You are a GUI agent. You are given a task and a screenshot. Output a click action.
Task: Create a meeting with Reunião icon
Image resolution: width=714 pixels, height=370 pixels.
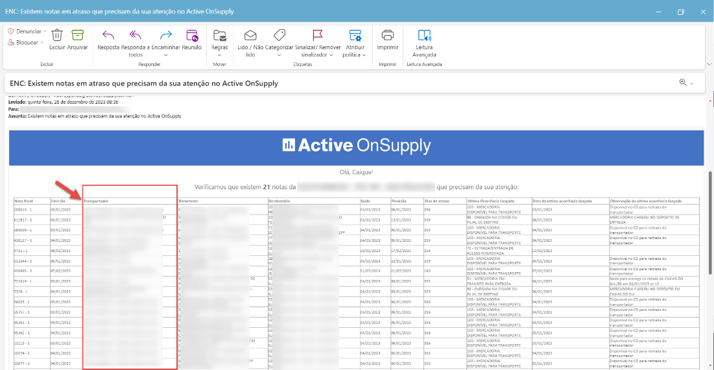191,35
